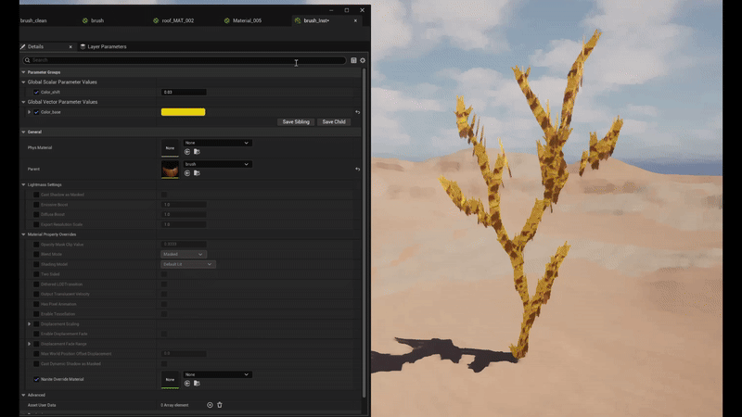Use selected asset for Phys Material
Viewport: 742px width, 417px height.
pos(187,152)
